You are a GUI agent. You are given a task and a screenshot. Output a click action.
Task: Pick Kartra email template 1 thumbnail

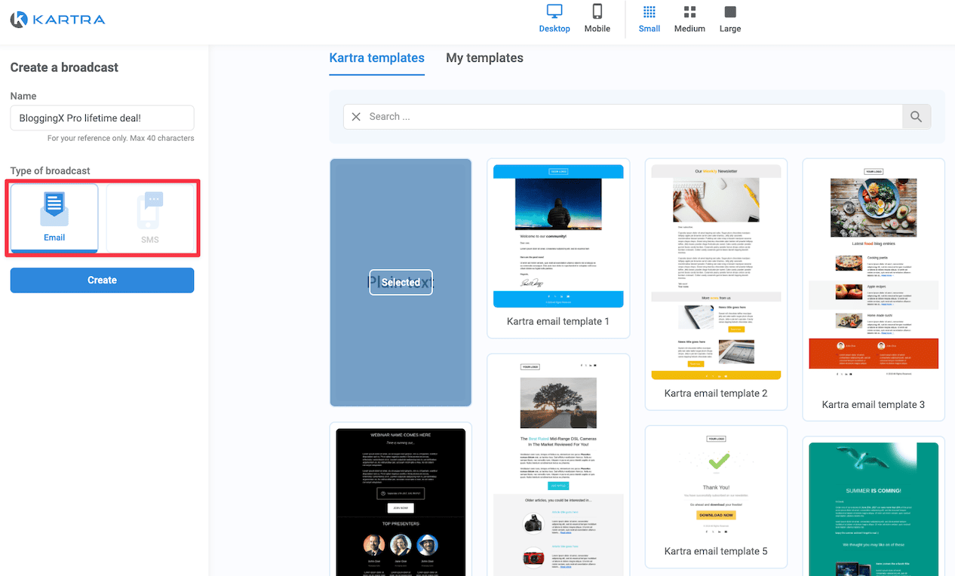click(x=558, y=236)
